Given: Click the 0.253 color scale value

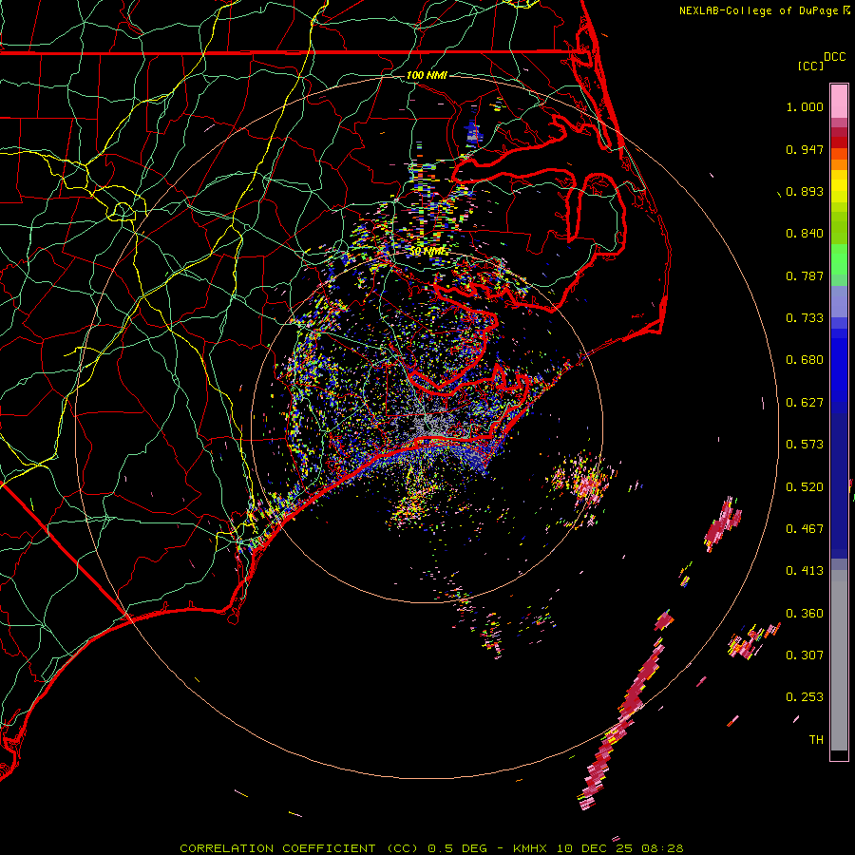Looking at the screenshot, I should pyautogui.click(x=805, y=697).
